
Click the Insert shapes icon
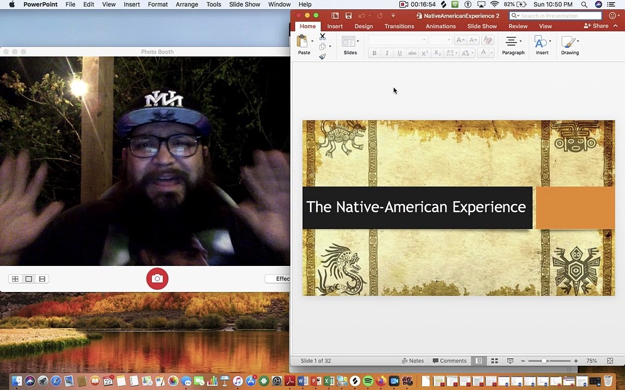pyautogui.click(x=540, y=41)
